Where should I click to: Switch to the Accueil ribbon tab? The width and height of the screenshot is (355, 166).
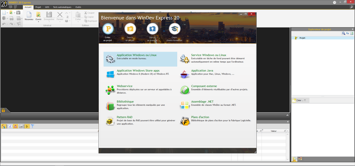click(28, 7)
